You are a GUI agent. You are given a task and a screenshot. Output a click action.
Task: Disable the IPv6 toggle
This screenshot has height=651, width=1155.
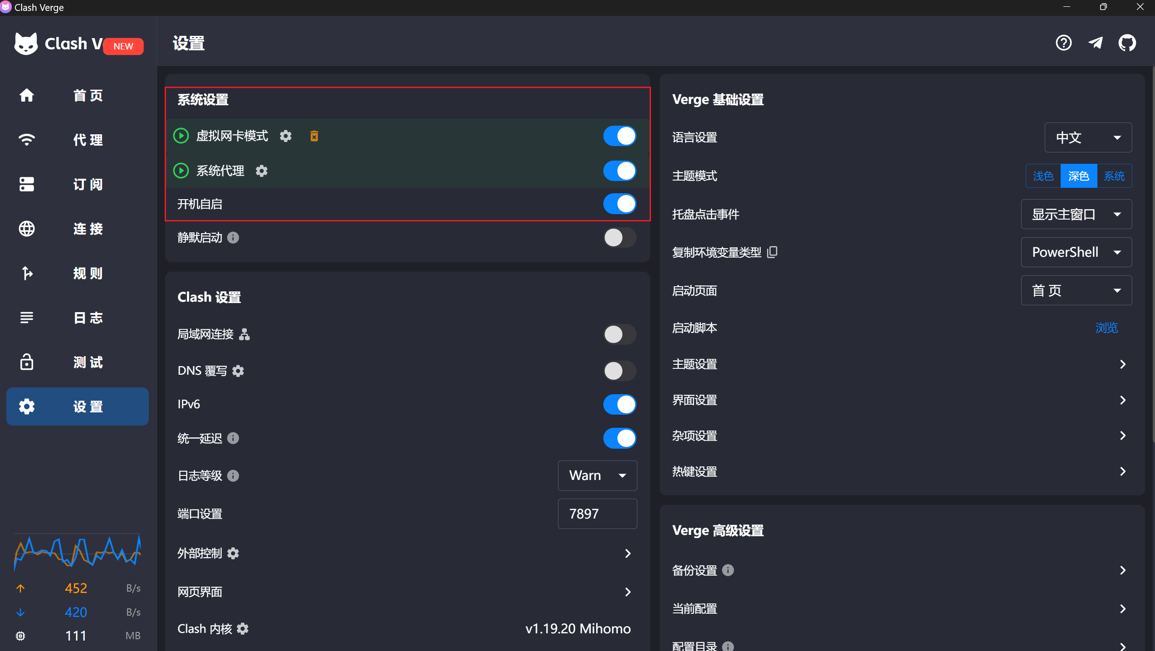[620, 404]
